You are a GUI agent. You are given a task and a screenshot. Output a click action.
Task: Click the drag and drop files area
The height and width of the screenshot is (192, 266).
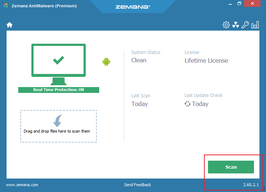(58, 126)
